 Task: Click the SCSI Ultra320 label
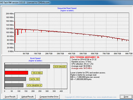click(x=60, y=66)
